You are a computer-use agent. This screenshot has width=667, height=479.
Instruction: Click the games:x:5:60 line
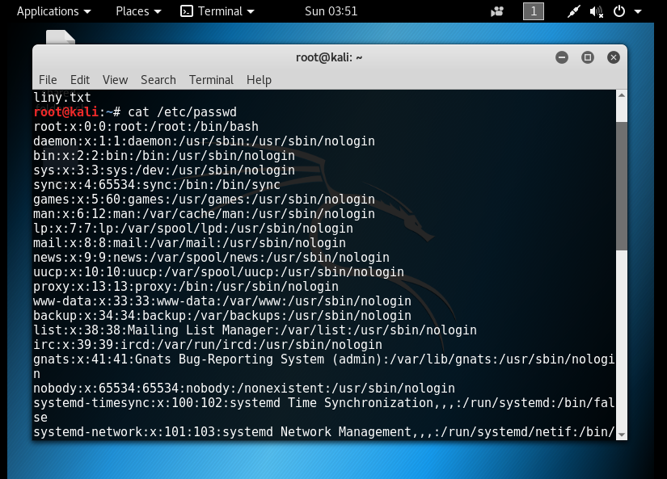click(x=205, y=200)
